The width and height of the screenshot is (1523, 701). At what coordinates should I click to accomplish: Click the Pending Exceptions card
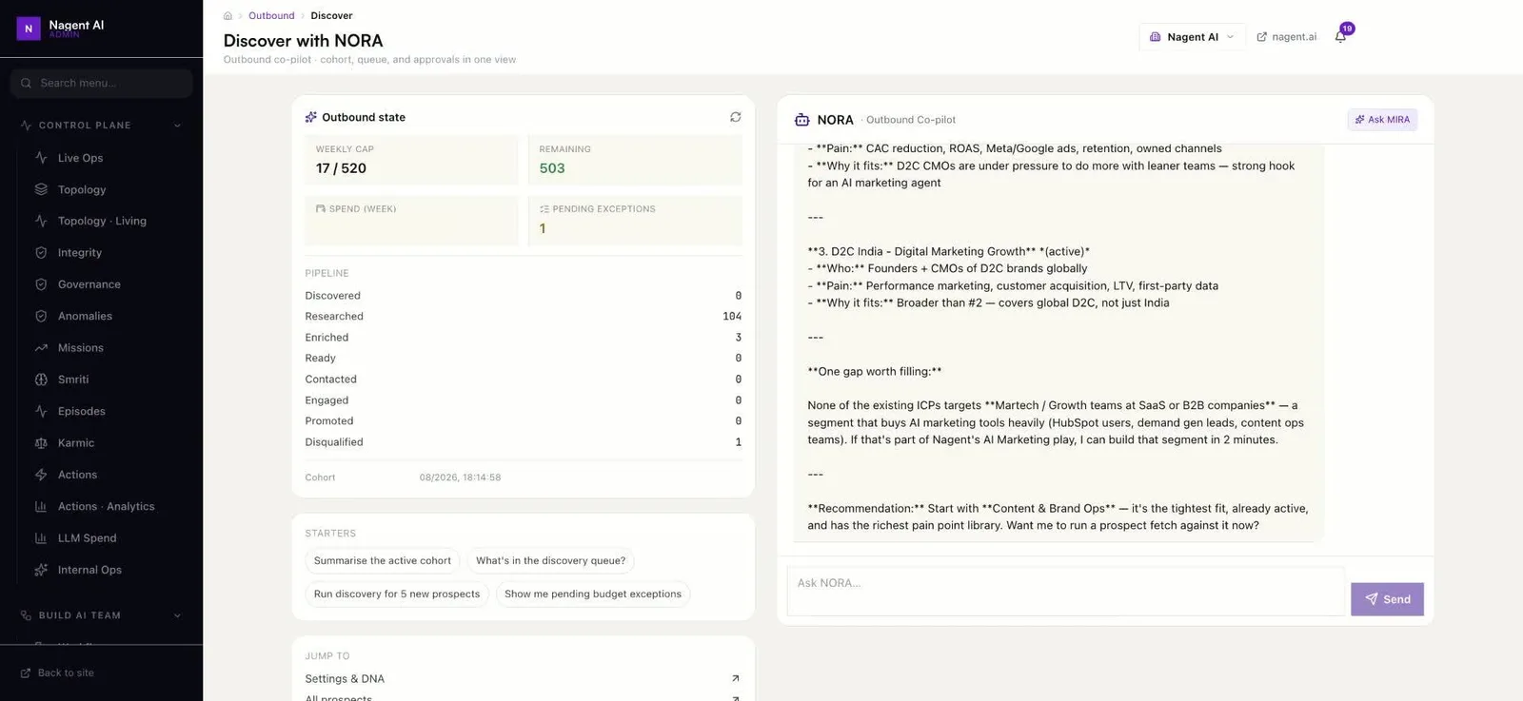635,221
